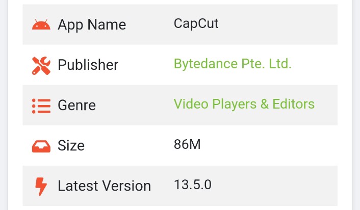Click the Android robot icon
360x210 pixels.
41,24
